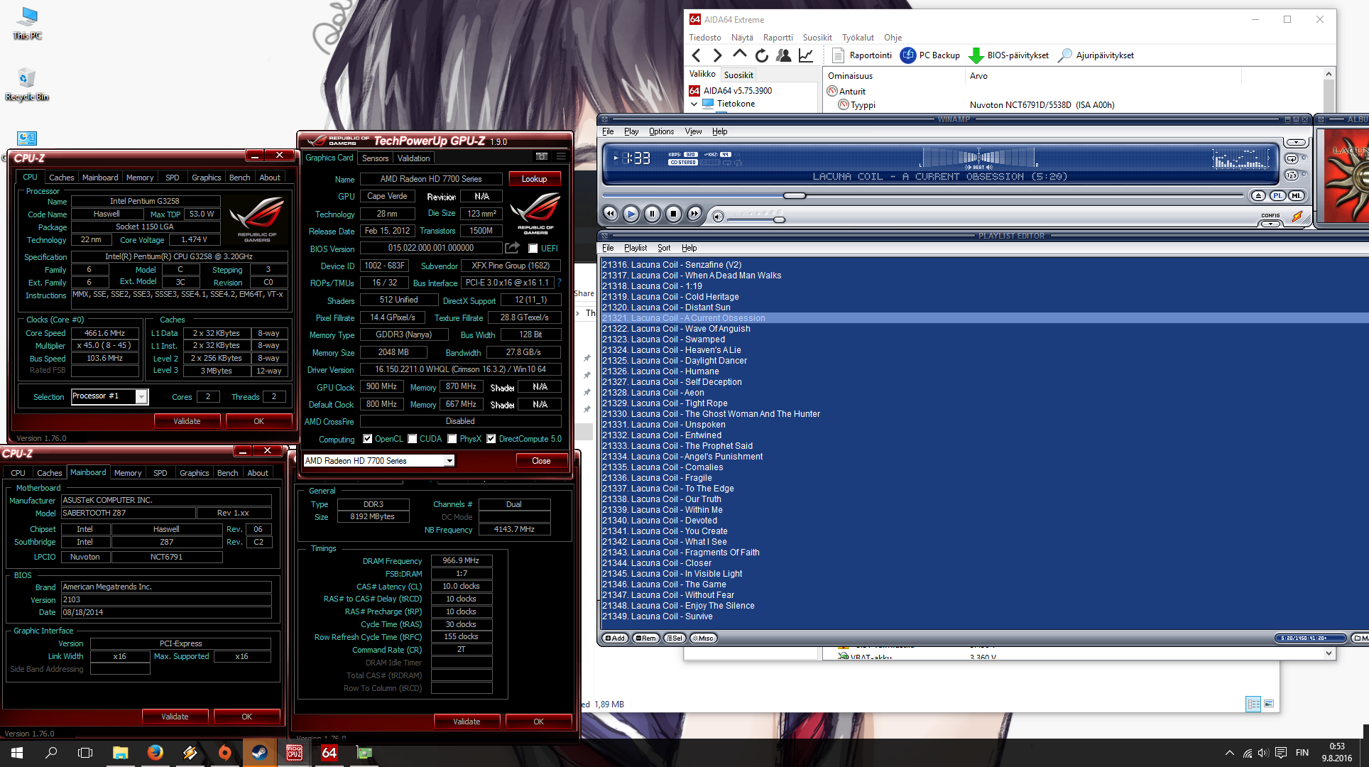Open Firefox from the taskbar
This screenshot has height=767, width=1369.
155,753
